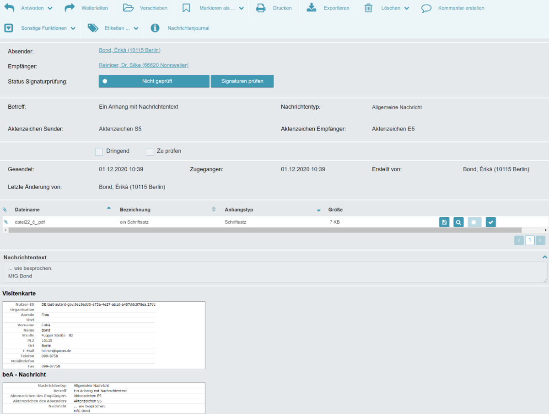Screen dimensions: 549x414
Task: Select the Weiterleiten label
Action: click(x=94, y=8)
